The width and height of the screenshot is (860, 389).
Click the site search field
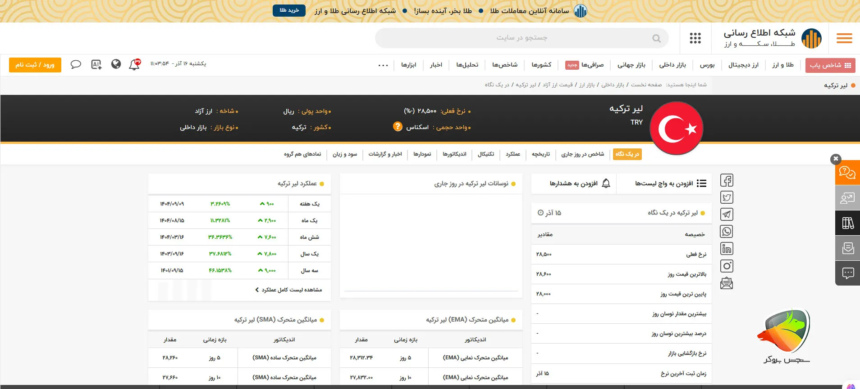(521, 38)
